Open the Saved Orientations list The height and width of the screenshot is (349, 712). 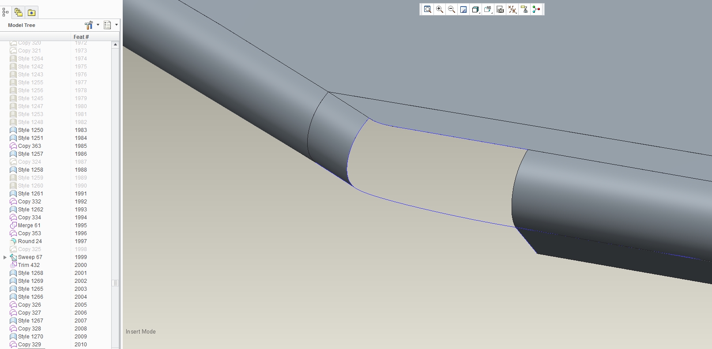488,9
